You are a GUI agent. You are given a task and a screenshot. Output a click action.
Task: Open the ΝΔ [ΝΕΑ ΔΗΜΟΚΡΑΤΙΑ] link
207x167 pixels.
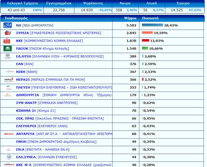pos(35,25)
